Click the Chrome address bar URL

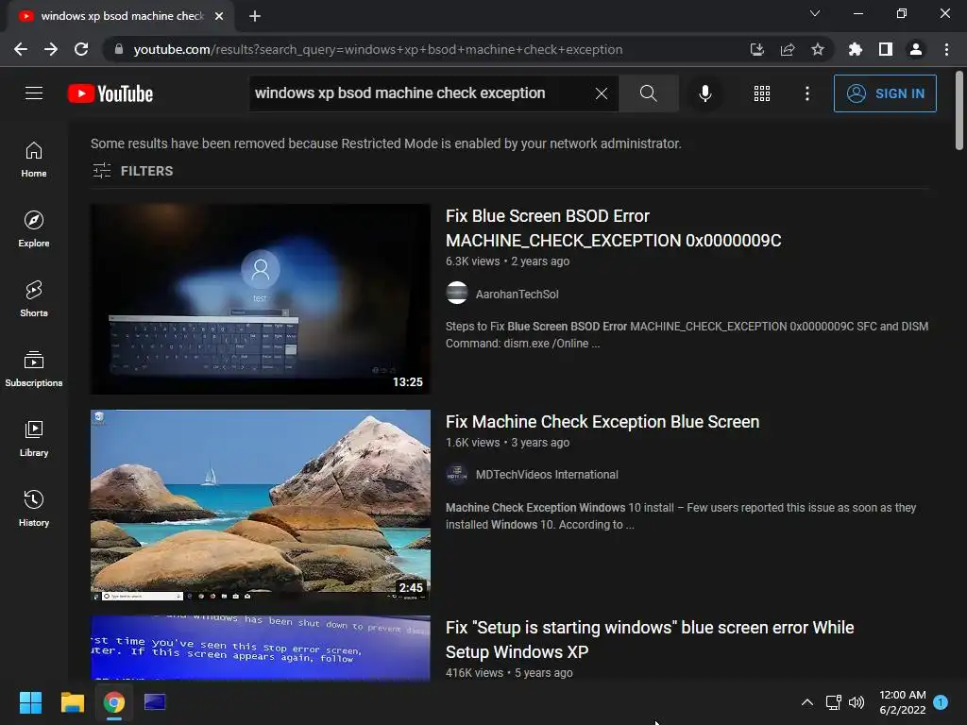click(378, 49)
